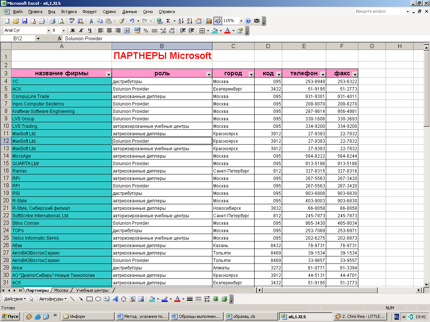This screenshot has height=322, width=430.
Task: Open the Автофигуры menu
Action: pyautogui.click(x=53, y=299)
